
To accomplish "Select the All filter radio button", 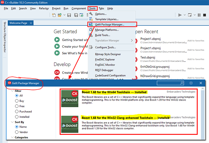I will point(17,95).
